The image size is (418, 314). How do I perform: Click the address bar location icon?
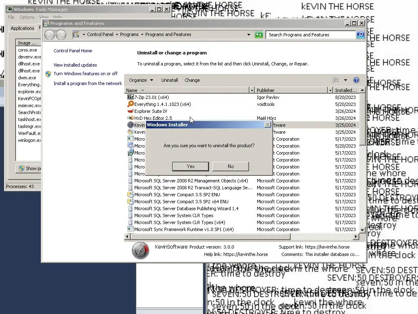[76, 34]
